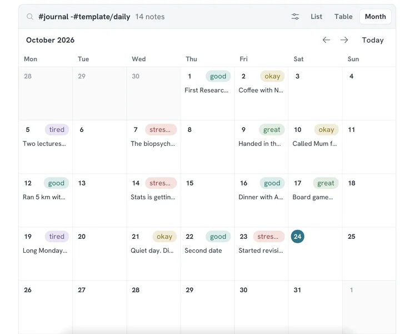The image size is (400, 334).
Task: Jump to Today
Action: point(373,40)
